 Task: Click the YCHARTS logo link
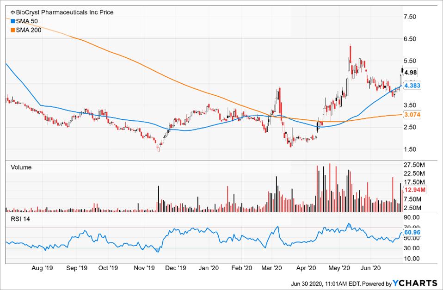click(415, 283)
